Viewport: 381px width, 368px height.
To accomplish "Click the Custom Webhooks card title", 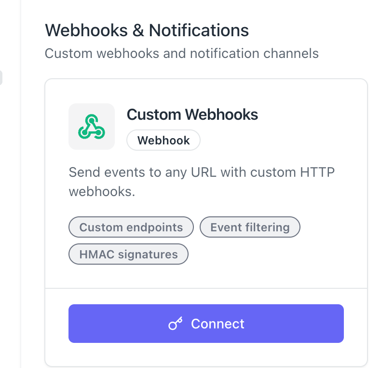I will pos(192,114).
